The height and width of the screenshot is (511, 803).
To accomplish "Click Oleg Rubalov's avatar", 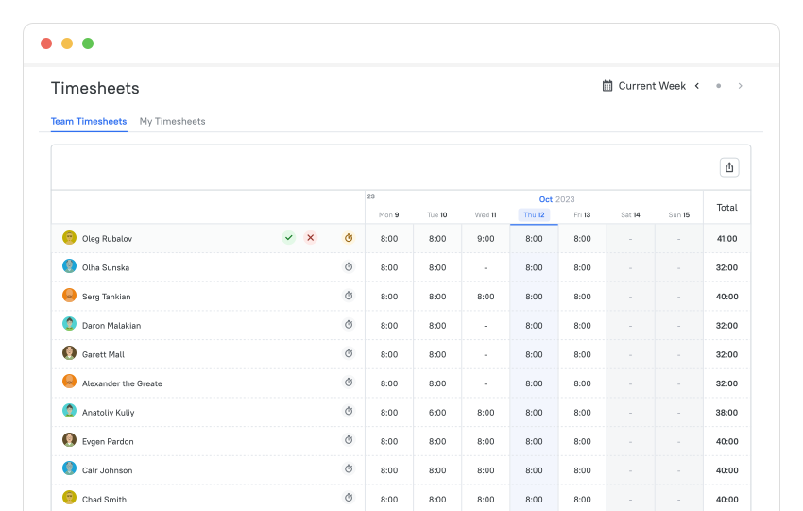I will (x=69, y=238).
